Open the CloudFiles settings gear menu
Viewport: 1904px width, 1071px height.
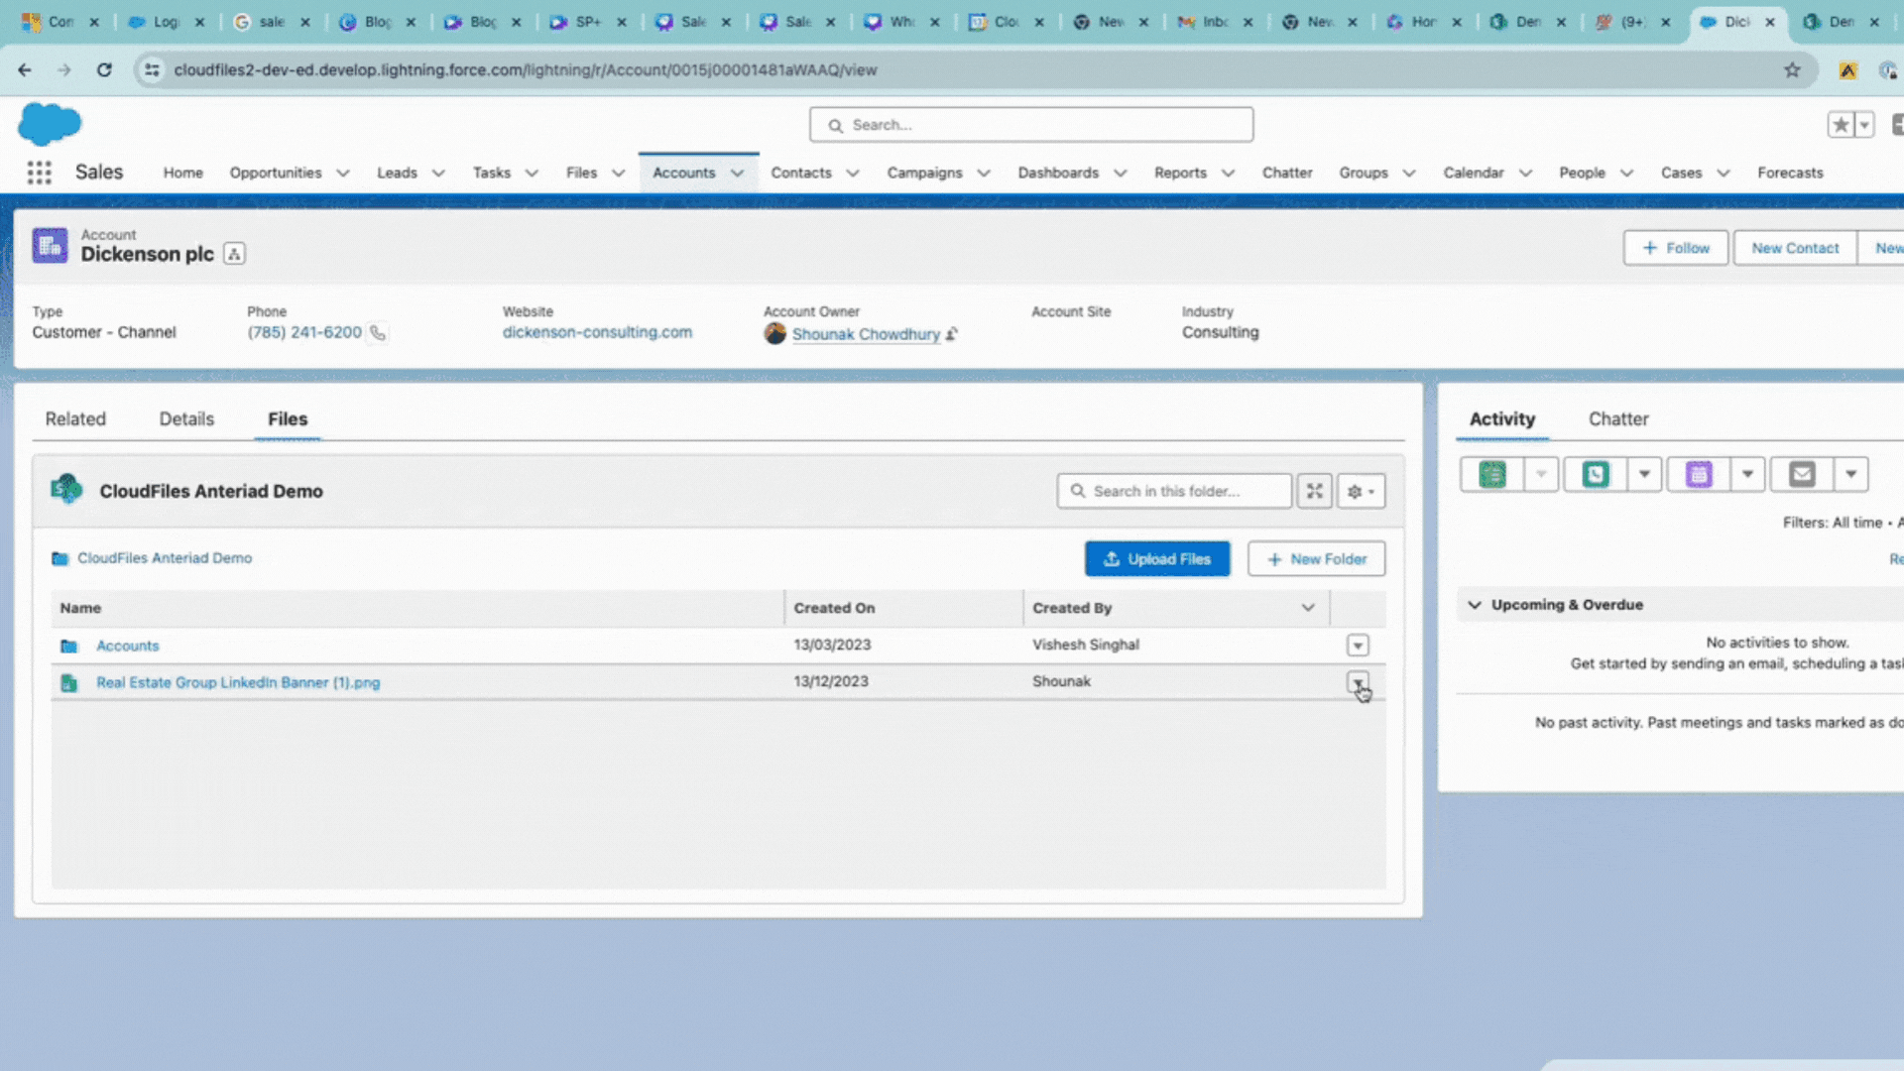pyautogui.click(x=1361, y=491)
